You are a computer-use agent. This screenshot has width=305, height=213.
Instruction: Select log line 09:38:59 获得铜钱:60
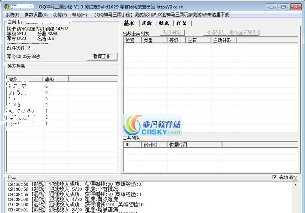click(75, 194)
